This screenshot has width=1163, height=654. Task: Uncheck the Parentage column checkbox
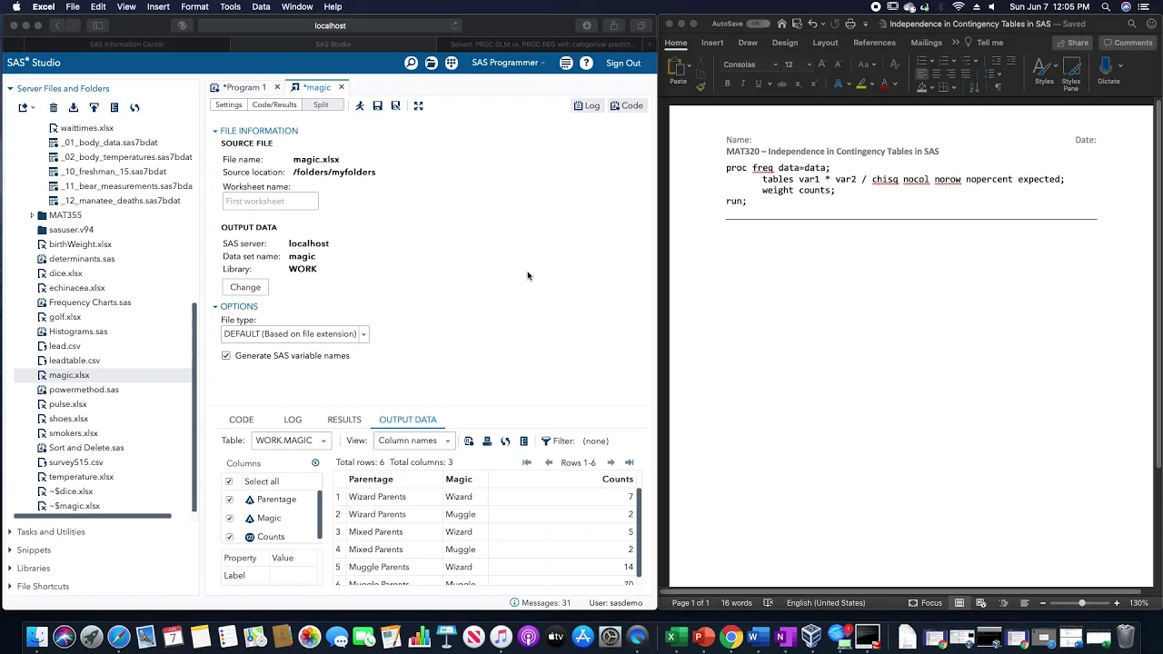point(229,500)
